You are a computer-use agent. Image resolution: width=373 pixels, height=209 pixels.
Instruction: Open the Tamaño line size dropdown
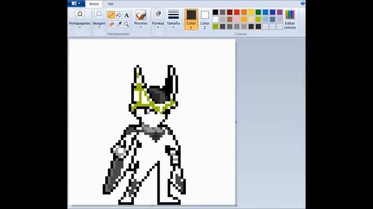pos(174,19)
